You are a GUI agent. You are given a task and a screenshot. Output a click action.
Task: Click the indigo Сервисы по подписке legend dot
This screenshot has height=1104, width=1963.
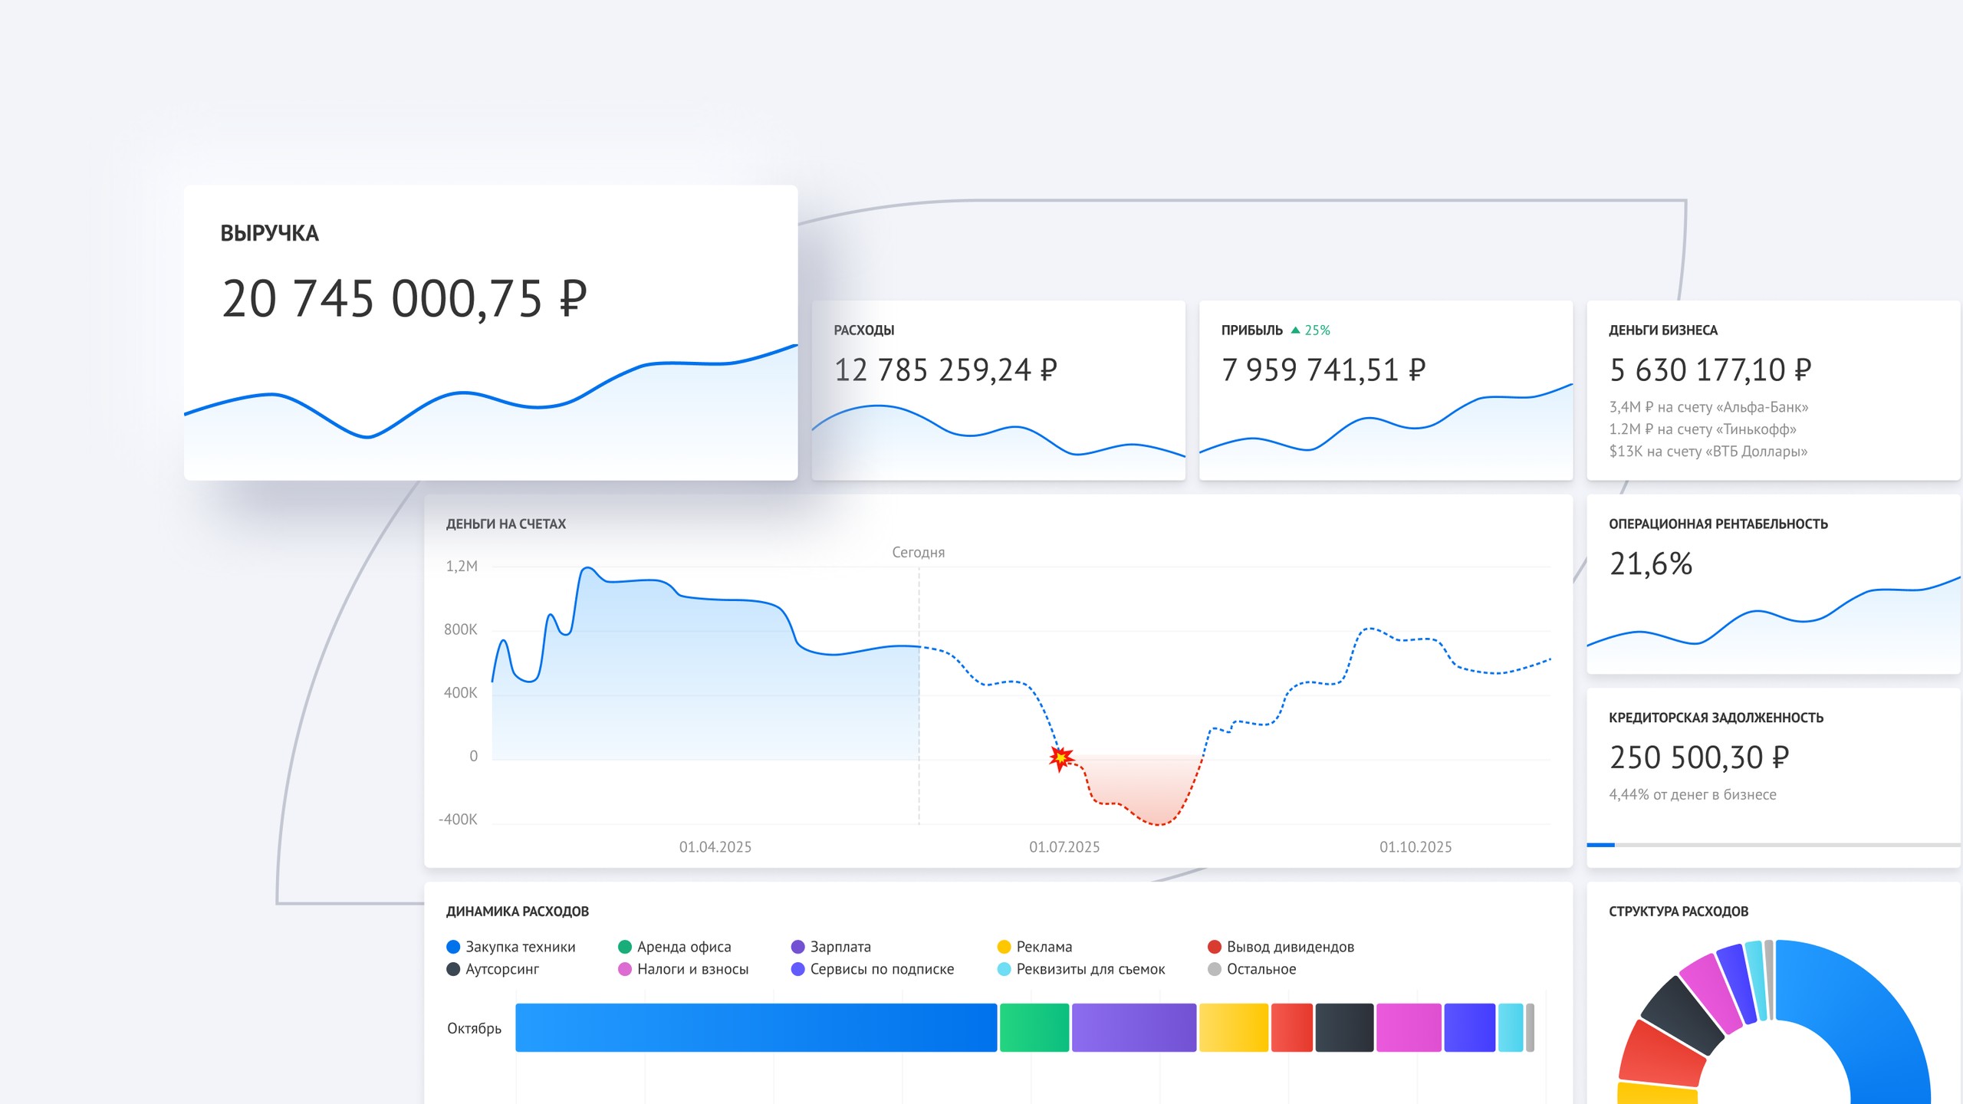click(x=798, y=969)
